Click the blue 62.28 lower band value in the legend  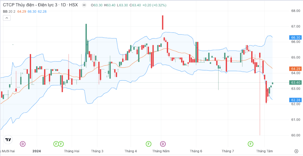(x=42, y=12)
